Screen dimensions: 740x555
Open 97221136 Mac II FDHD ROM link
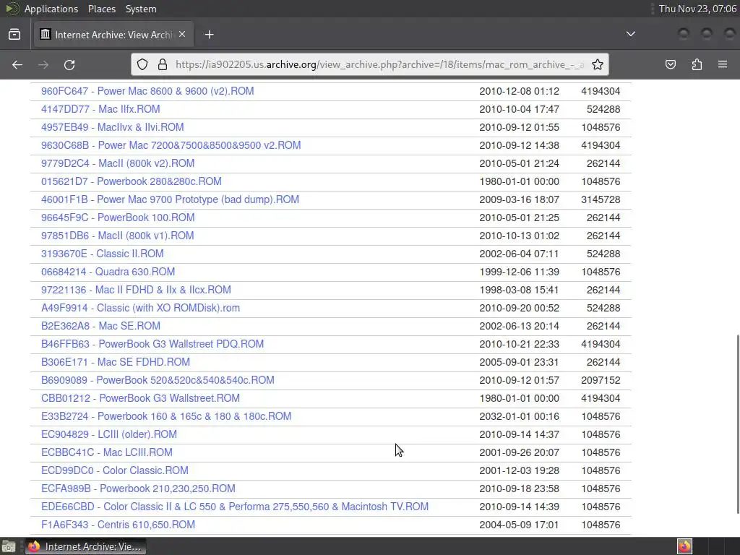tap(136, 290)
